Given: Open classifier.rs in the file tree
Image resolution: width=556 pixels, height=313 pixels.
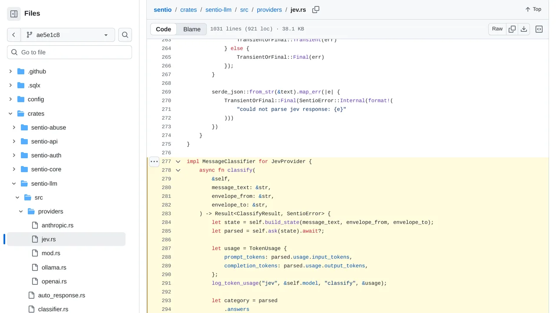Looking at the screenshot, I should pos(53,309).
